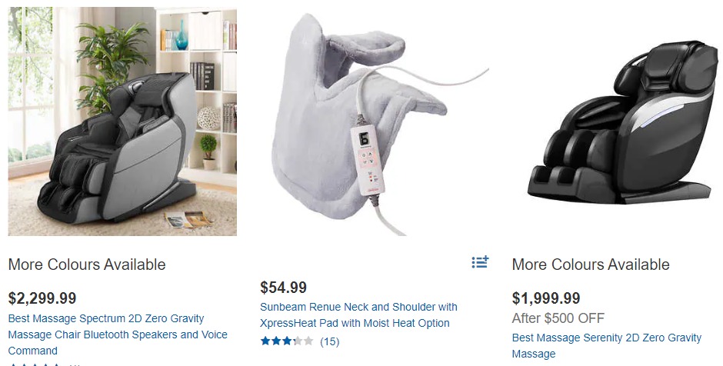Click the $54.99 price
The height and width of the screenshot is (366, 723).
click(283, 287)
